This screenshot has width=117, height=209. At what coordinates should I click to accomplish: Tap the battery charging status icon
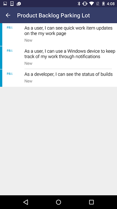click(103, 4)
